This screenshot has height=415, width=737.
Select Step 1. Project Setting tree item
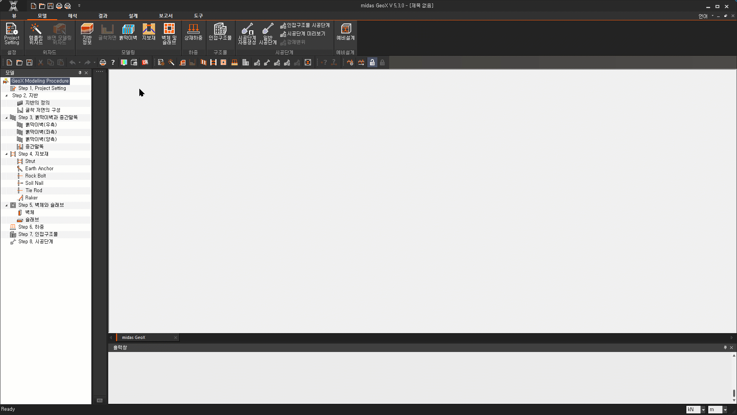click(42, 88)
